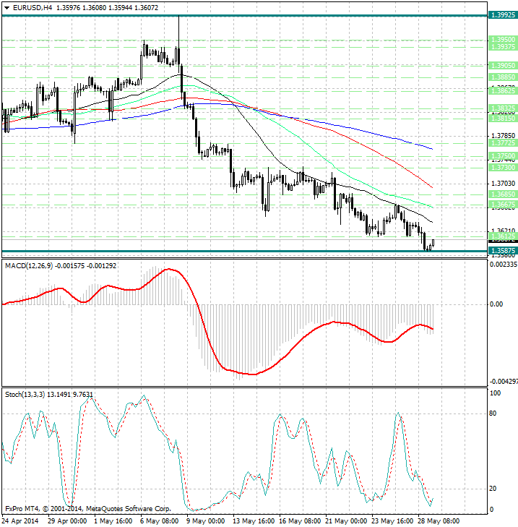This screenshot has width=518, height=527.
Task: Click the EURUSD,H4 chart title
Action: (x=33, y=7)
